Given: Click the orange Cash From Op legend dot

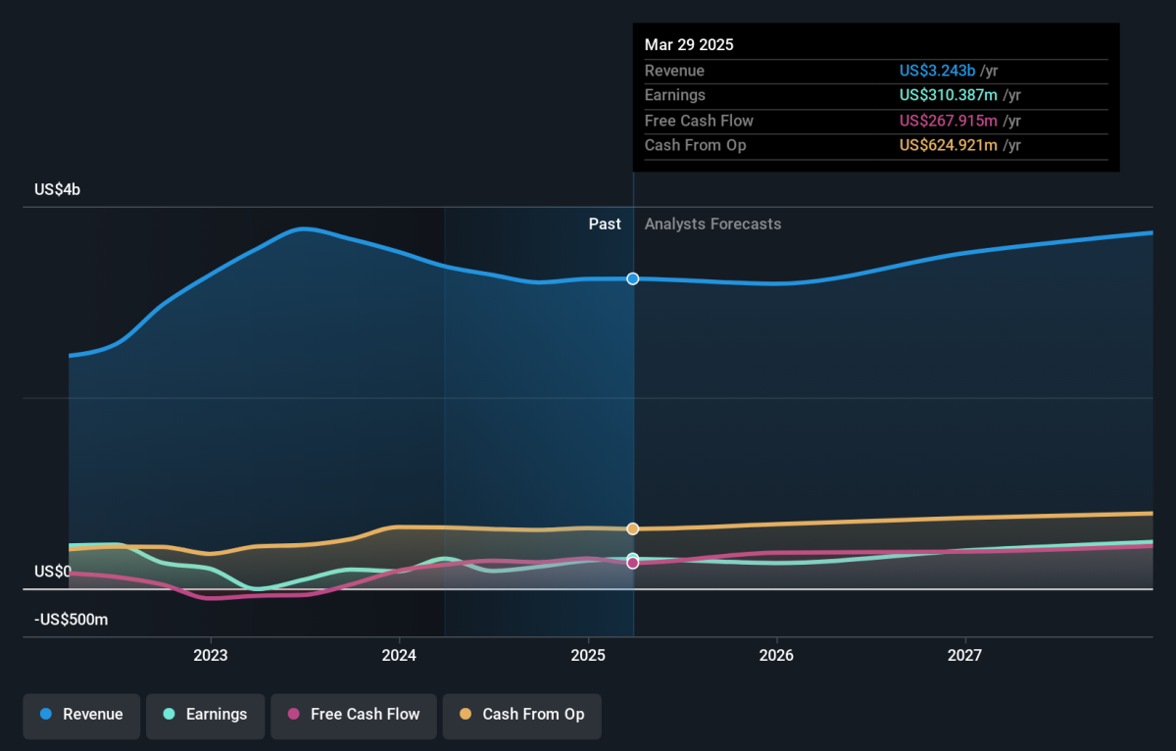Looking at the screenshot, I should [x=465, y=715].
